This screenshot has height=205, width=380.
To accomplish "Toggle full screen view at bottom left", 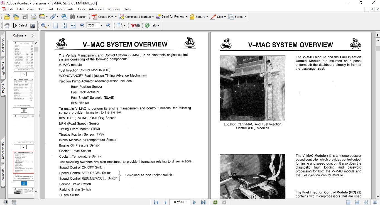I will (x=6, y=202).
